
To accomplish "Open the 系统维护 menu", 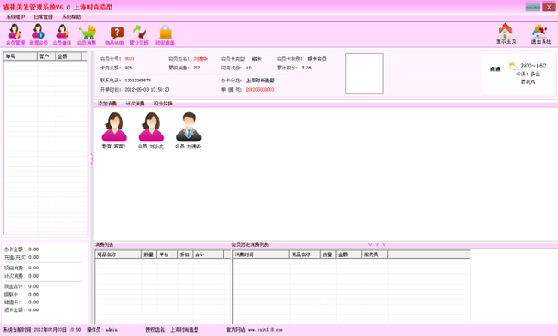I will 15,16.
